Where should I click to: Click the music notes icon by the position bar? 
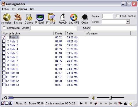coord(4,98)
